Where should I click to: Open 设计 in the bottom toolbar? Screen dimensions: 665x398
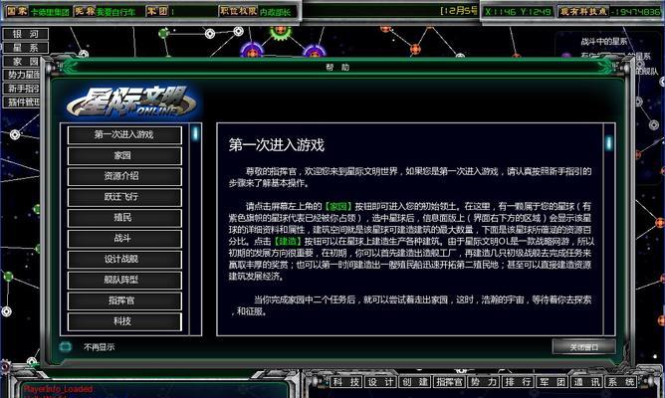click(x=380, y=382)
